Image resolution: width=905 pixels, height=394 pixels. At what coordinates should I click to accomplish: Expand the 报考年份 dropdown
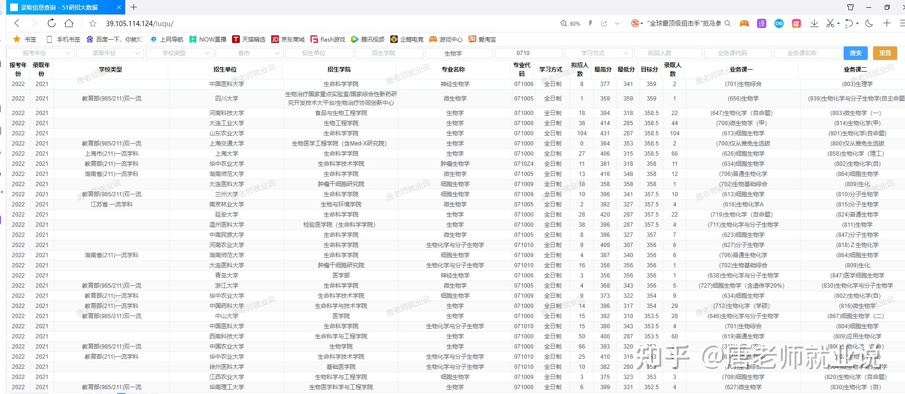[40, 53]
